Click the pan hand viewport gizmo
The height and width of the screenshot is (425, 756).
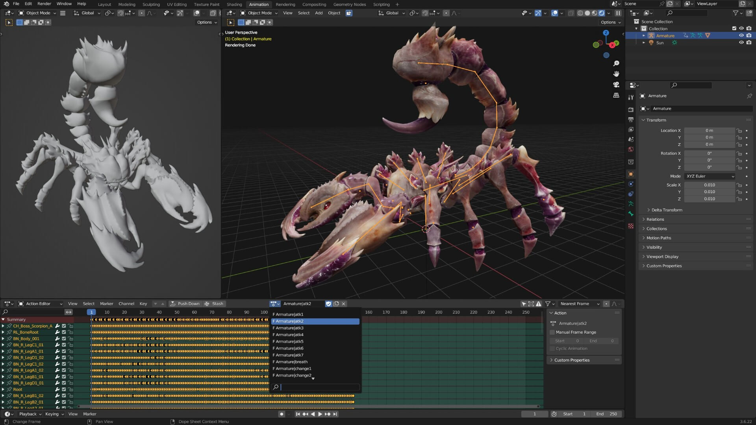[x=616, y=74]
